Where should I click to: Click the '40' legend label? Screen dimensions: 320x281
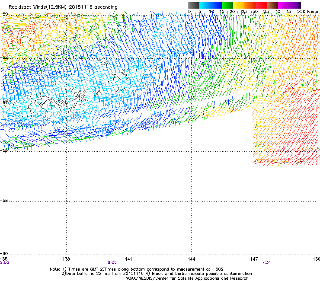point(278,12)
